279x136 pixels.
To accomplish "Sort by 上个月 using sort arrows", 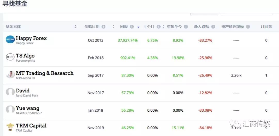I will (163, 26).
